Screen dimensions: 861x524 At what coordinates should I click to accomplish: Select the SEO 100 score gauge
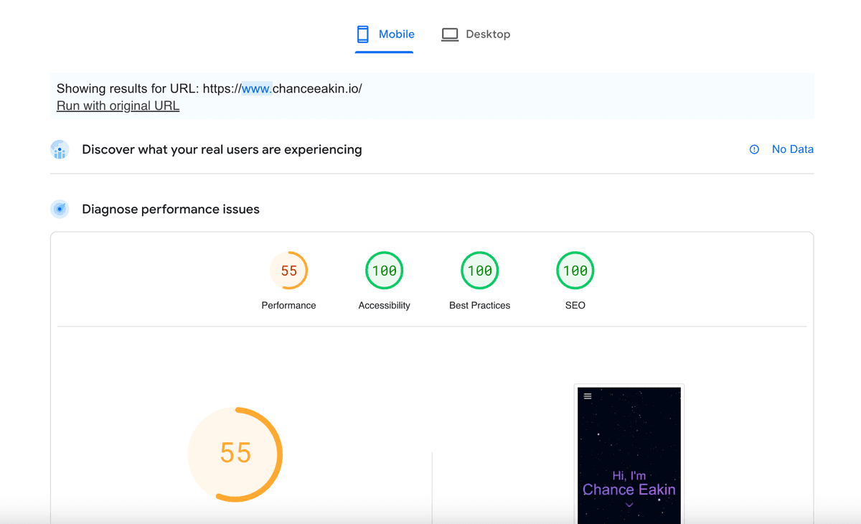point(575,271)
